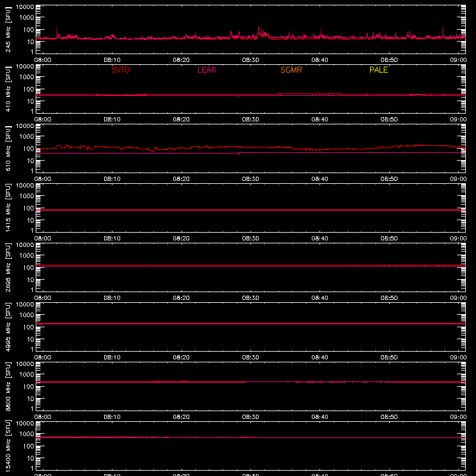Click the SVTO legend label
This screenshot has height=476, width=476.
[121, 70]
